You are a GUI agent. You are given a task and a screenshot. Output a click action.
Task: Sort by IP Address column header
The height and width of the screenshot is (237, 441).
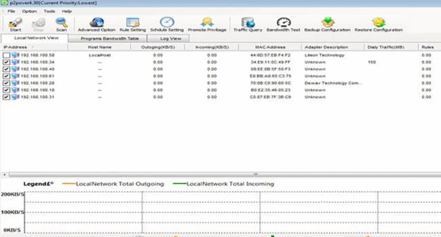point(34,47)
